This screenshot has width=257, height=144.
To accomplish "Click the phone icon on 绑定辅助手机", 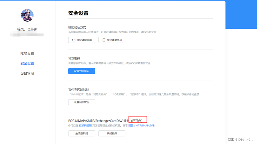I will pyautogui.click(x=104, y=40).
